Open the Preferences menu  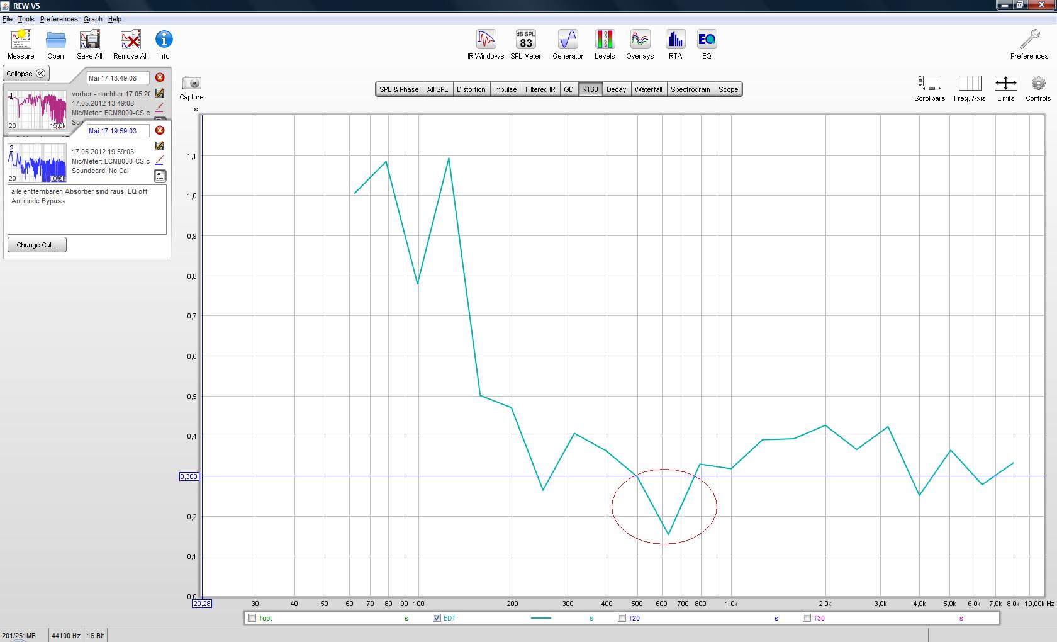click(x=59, y=19)
